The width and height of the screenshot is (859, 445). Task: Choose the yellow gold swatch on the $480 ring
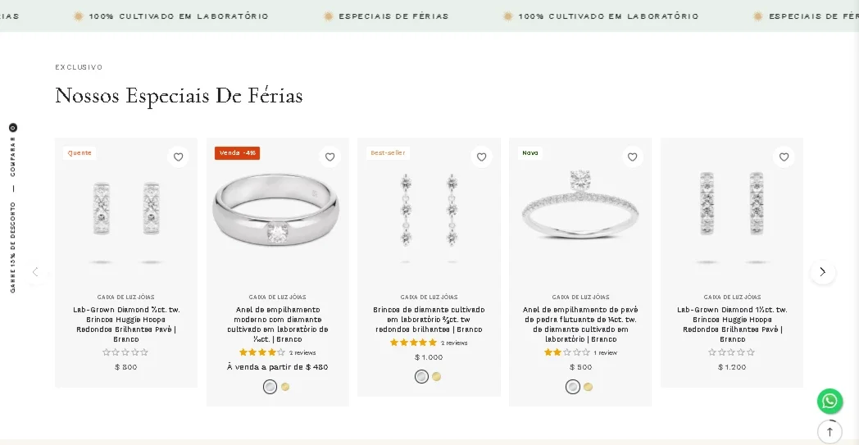pos(285,387)
